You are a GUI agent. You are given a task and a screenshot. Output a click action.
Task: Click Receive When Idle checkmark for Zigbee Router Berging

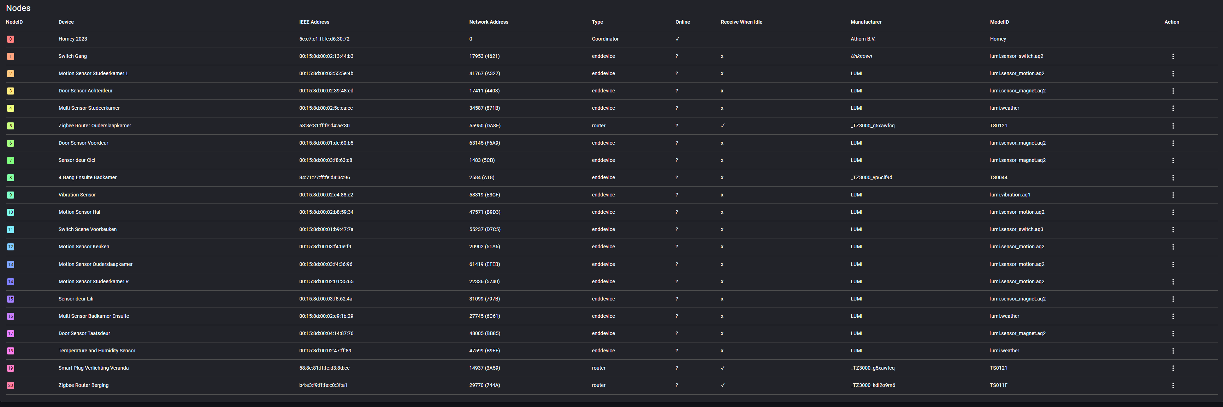(x=722, y=385)
